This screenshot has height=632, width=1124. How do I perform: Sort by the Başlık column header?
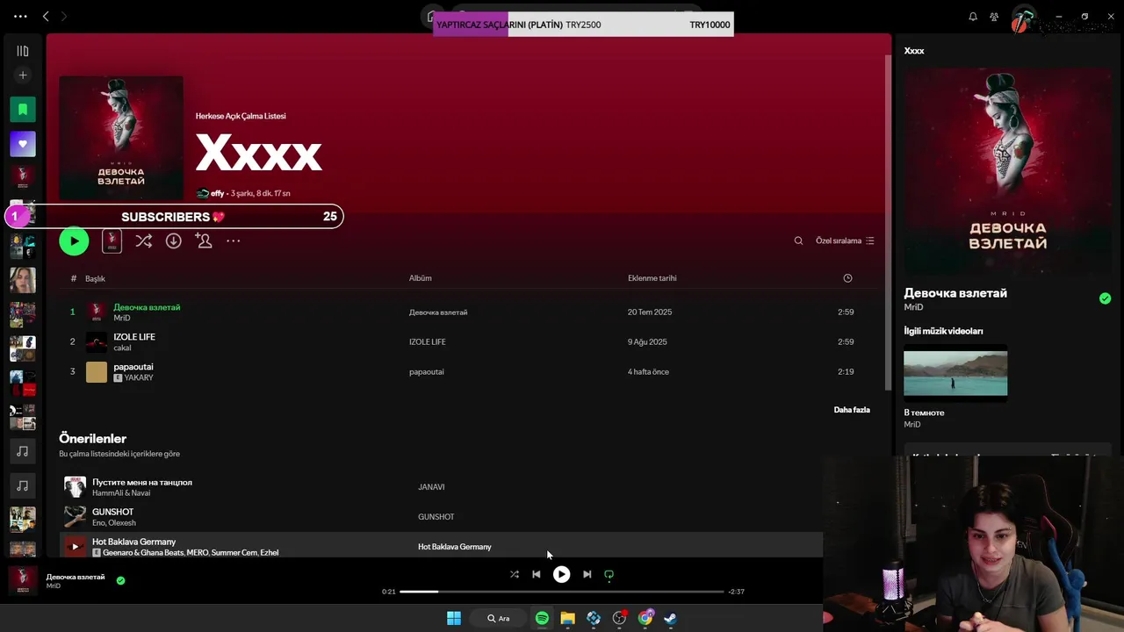[95, 278]
